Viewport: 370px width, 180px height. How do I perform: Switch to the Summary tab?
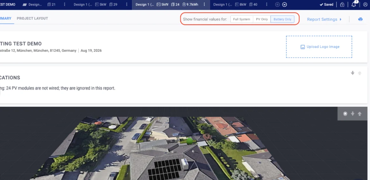point(5,18)
